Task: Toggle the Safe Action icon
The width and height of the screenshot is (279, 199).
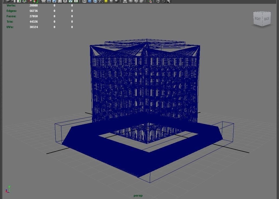Action: (71, 1)
